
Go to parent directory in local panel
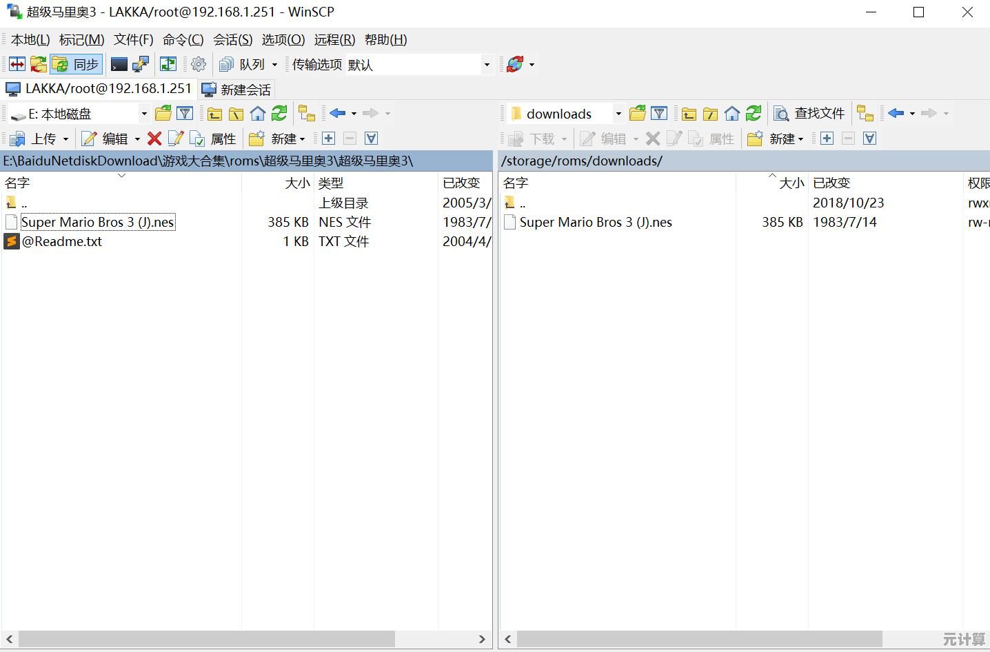click(x=215, y=114)
